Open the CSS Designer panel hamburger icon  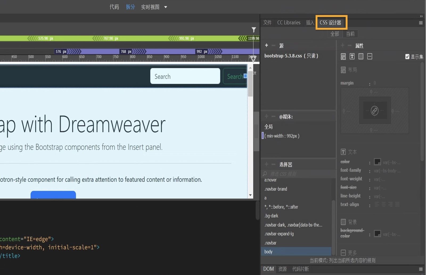click(421, 23)
